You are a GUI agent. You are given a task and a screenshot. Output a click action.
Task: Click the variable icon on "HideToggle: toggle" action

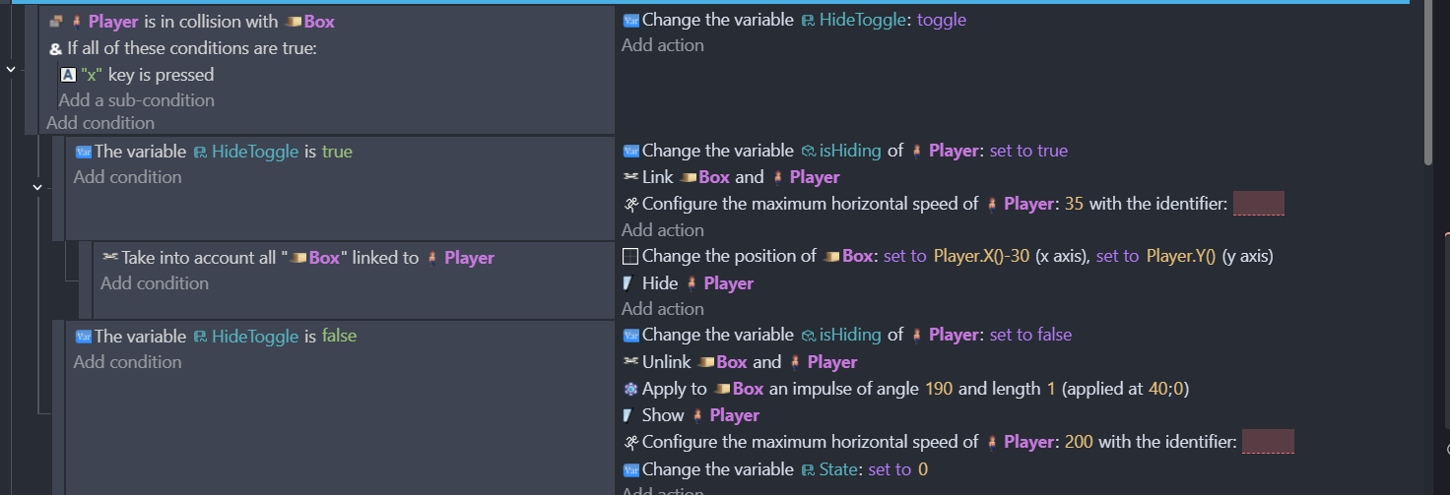coord(630,20)
